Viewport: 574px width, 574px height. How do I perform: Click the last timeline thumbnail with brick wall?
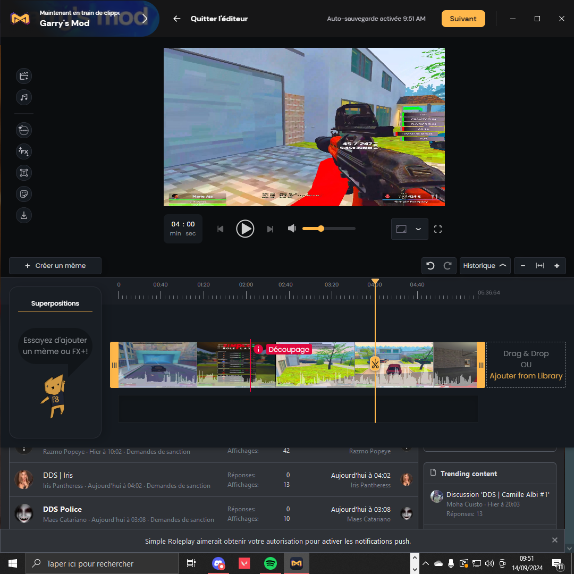pyautogui.click(x=455, y=365)
